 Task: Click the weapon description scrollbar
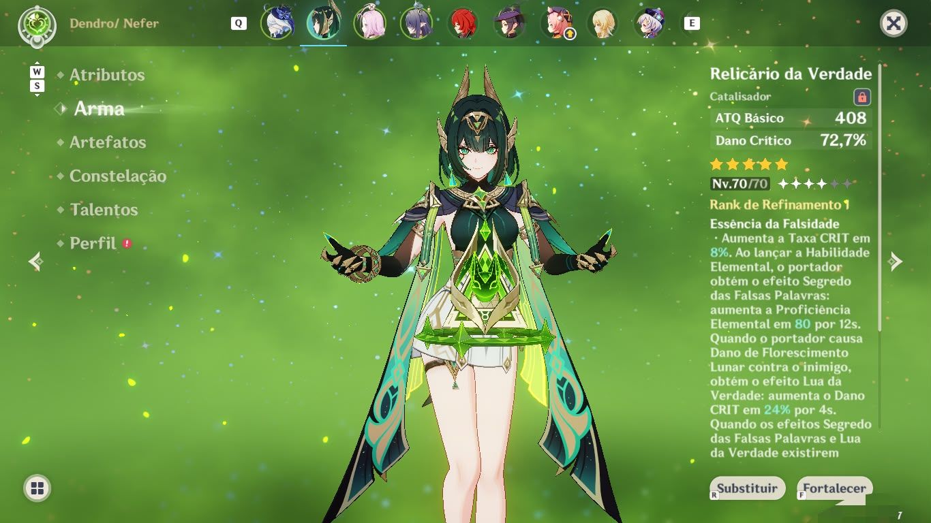click(880, 197)
